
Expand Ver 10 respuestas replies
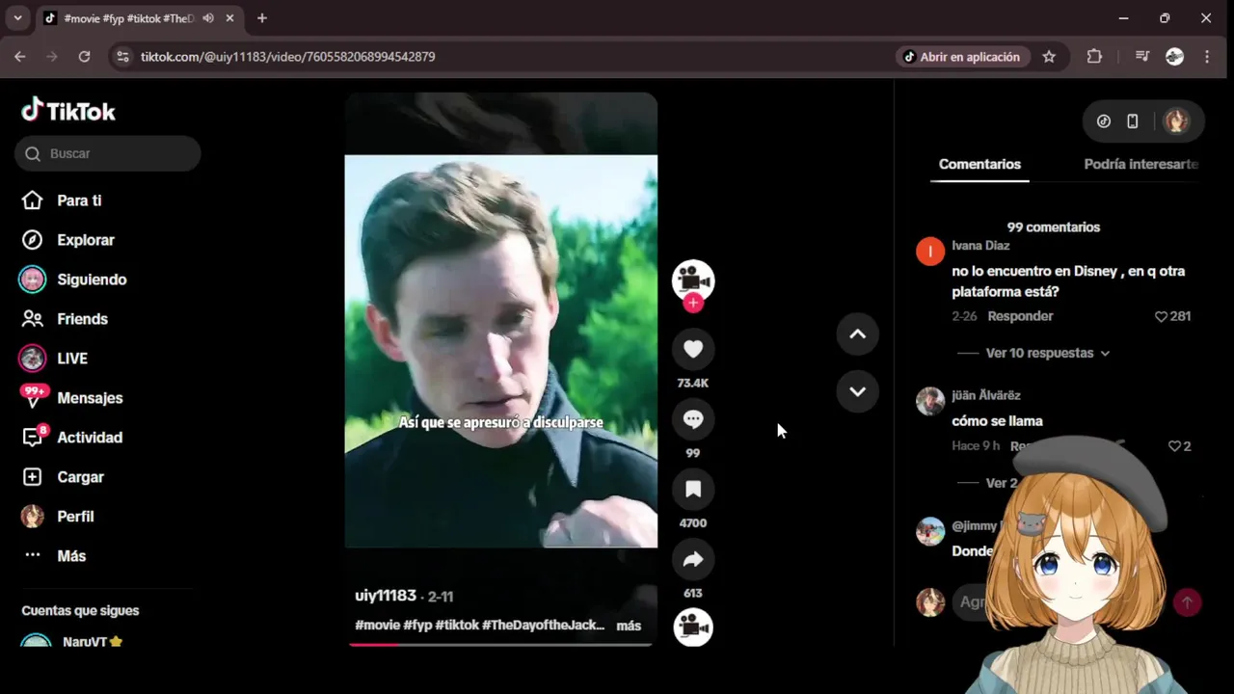1047,353
